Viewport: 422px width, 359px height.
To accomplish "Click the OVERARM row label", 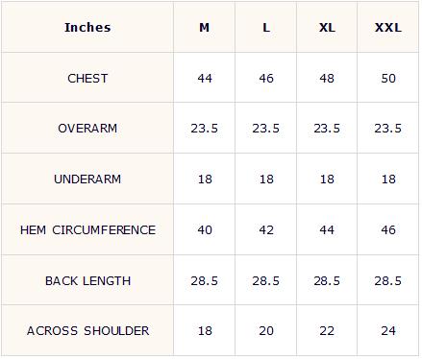I will tap(87, 129).
